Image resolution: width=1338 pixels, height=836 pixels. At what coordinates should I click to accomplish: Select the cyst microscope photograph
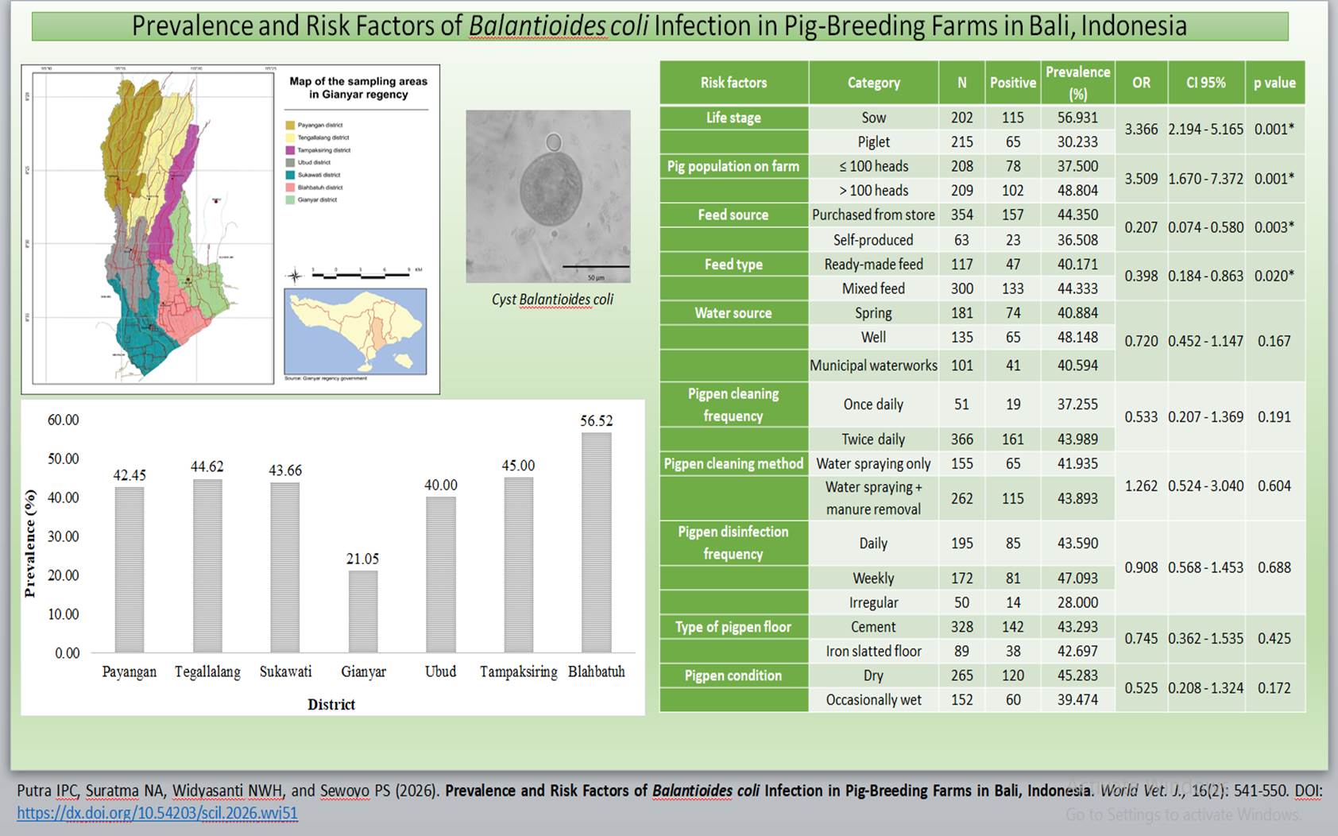tap(548, 196)
